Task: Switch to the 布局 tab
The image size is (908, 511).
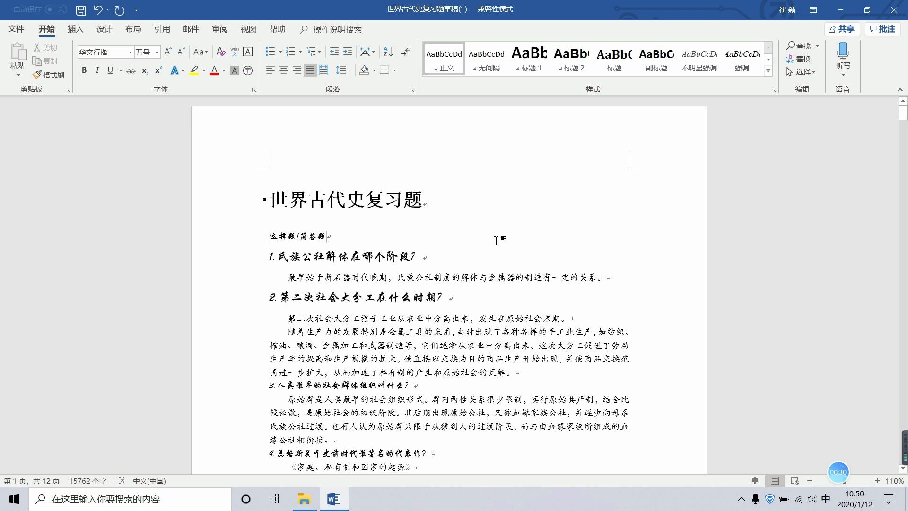Action: 133,29
